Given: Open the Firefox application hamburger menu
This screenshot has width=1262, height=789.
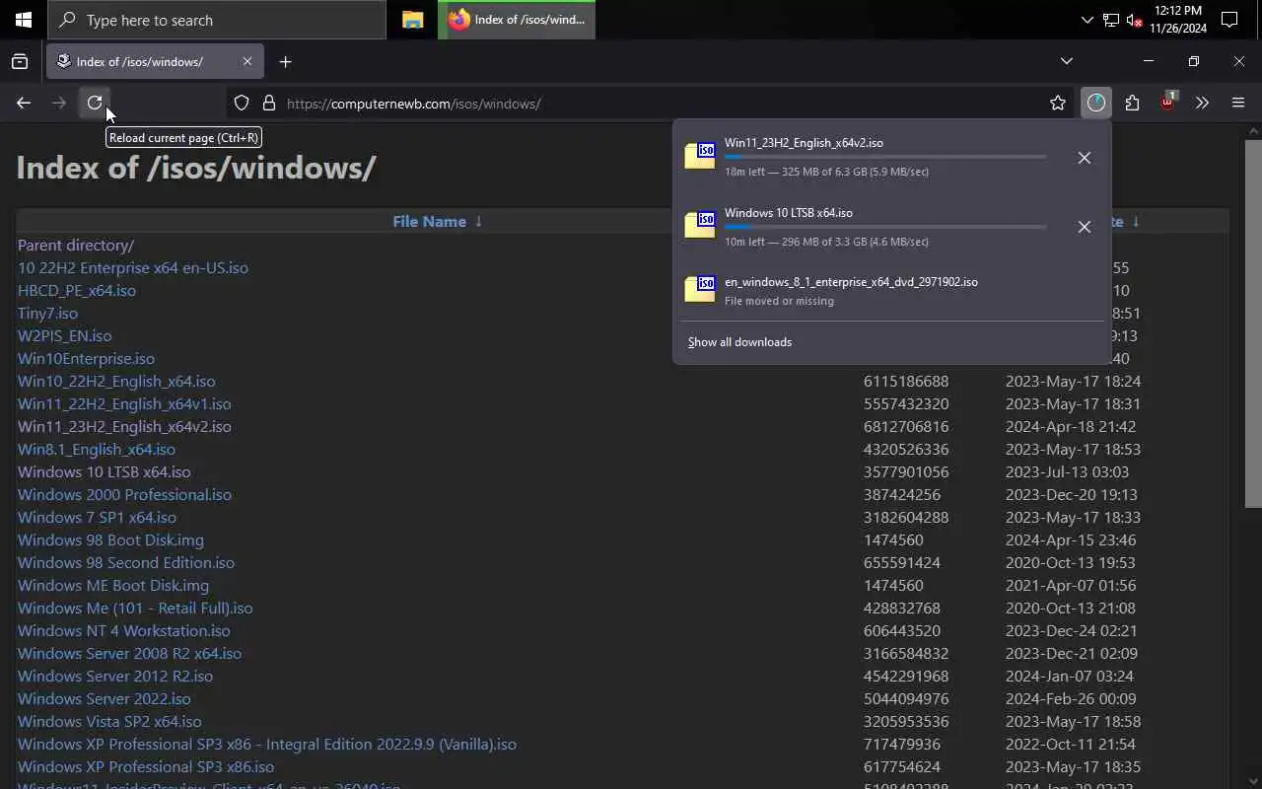Looking at the screenshot, I should (1238, 103).
